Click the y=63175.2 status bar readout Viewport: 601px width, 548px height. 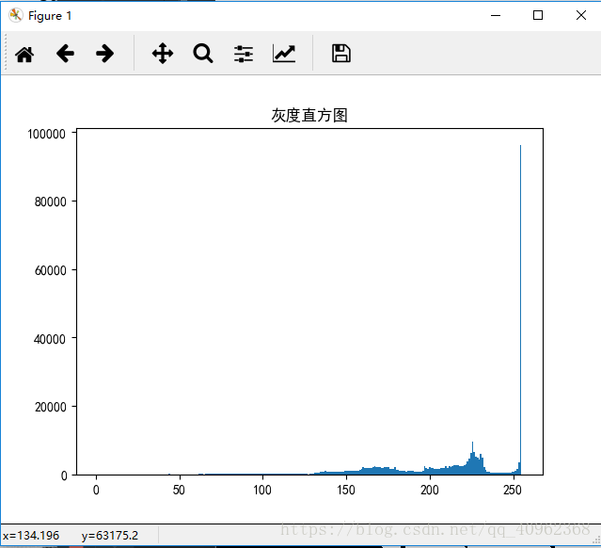(x=110, y=536)
